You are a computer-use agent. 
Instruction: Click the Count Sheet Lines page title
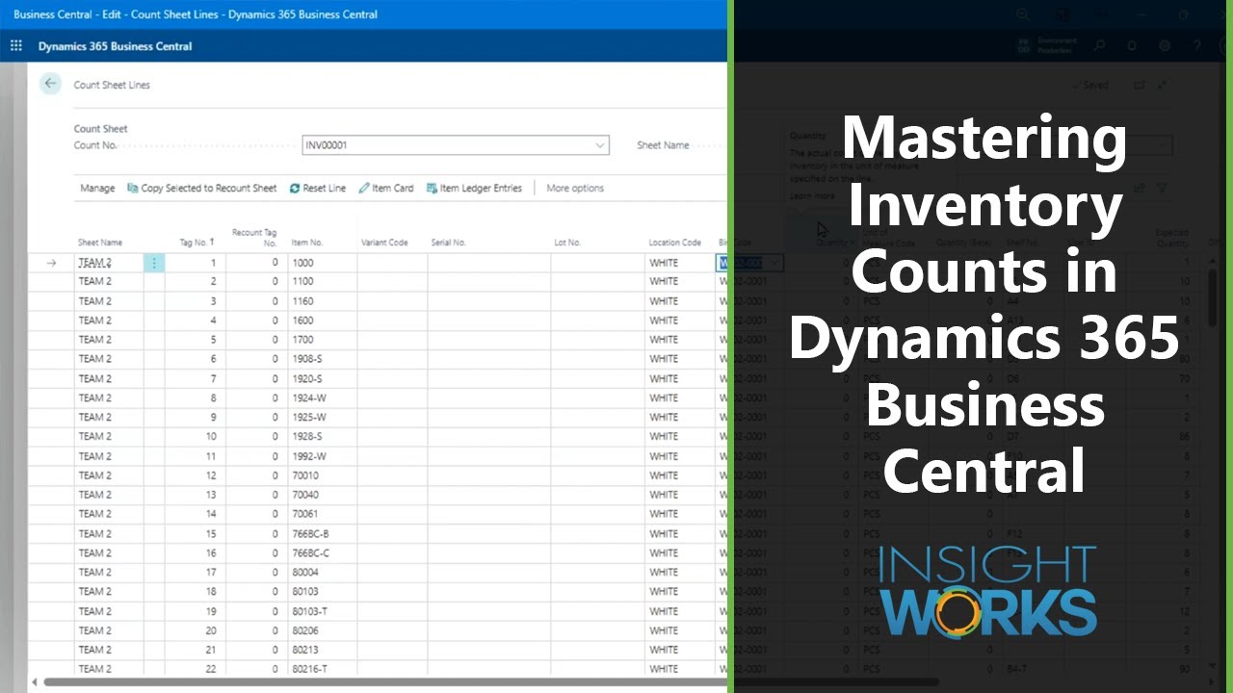pos(112,85)
